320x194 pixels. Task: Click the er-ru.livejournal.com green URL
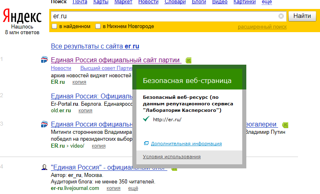(75, 188)
